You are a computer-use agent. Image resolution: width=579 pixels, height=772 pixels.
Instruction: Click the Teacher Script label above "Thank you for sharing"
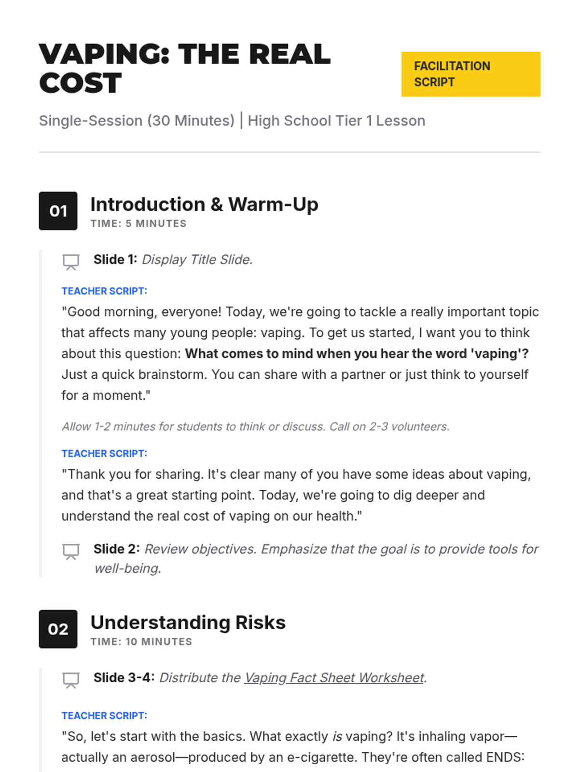pos(104,454)
